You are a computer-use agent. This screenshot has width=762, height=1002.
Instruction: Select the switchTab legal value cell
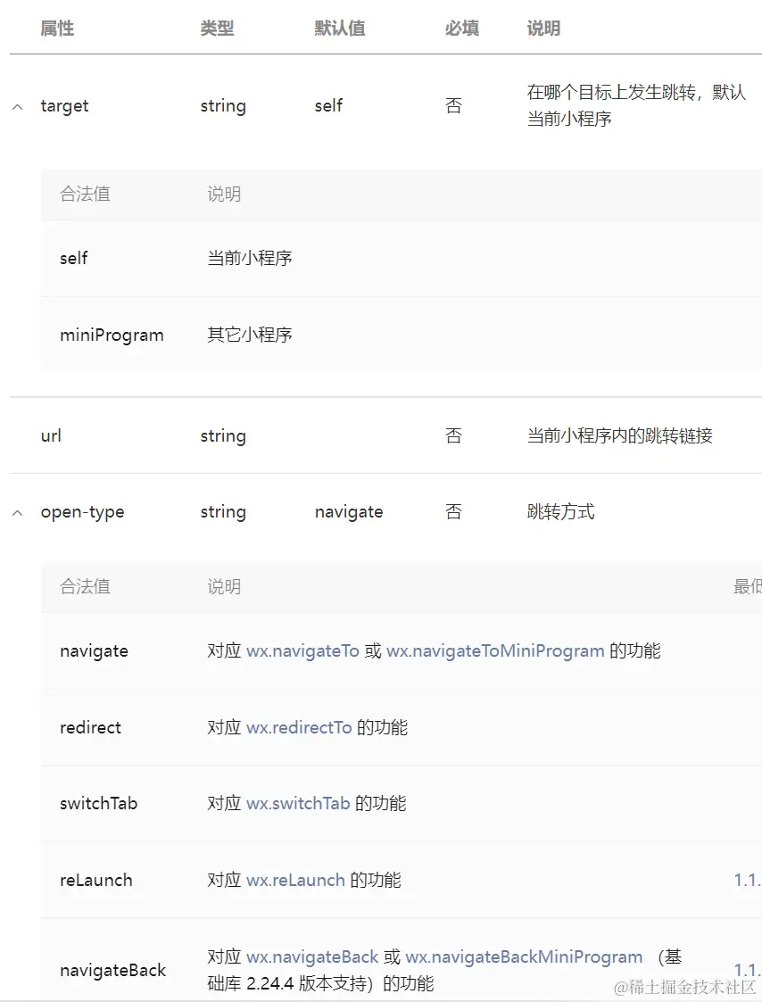[x=98, y=803]
